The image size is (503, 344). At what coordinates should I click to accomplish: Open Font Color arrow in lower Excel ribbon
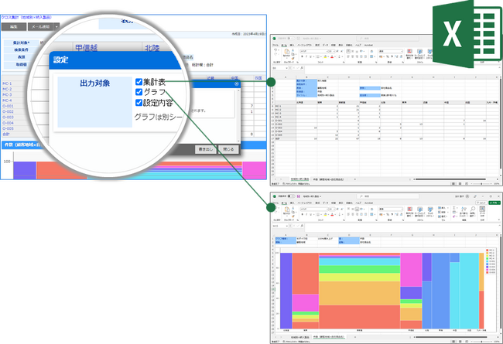coord(335,214)
